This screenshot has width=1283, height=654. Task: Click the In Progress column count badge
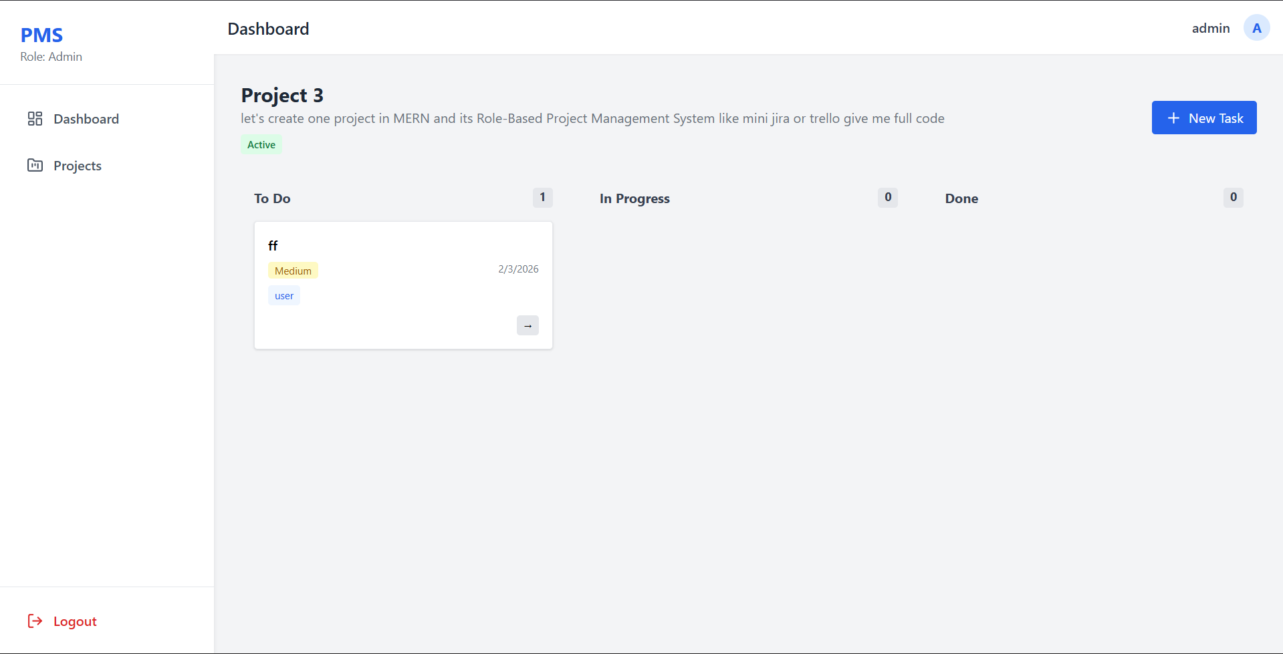pyautogui.click(x=887, y=197)
